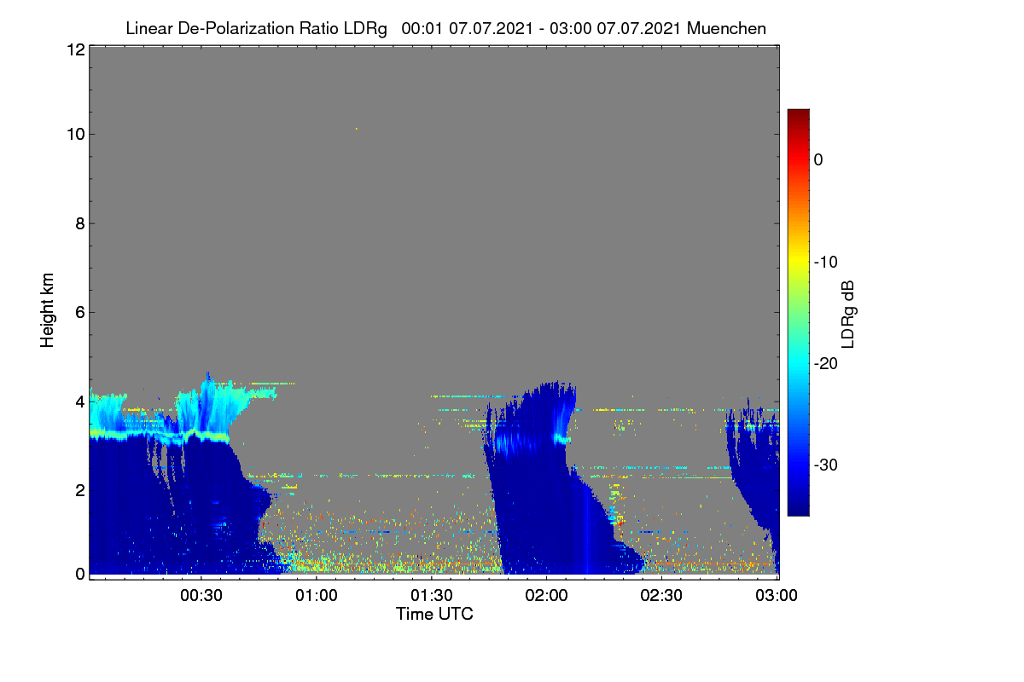Viewport: 1024px width, 682px height.
Task: Click the '6' height axis tick label
Action: pos(79,312)
